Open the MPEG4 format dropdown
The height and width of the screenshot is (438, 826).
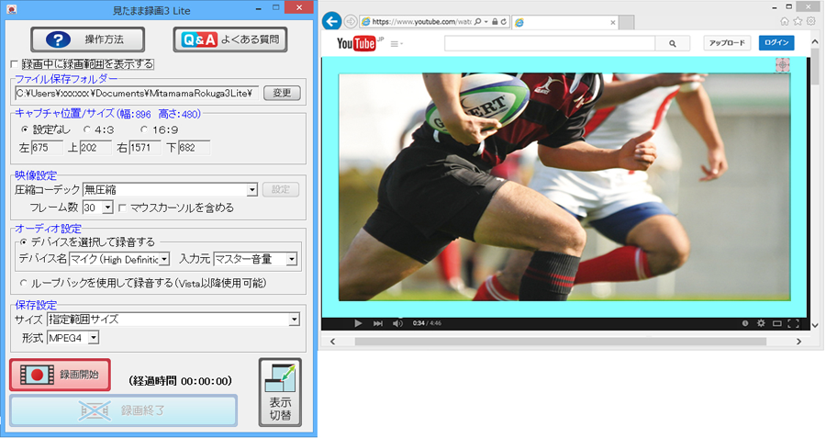point(93,338)
